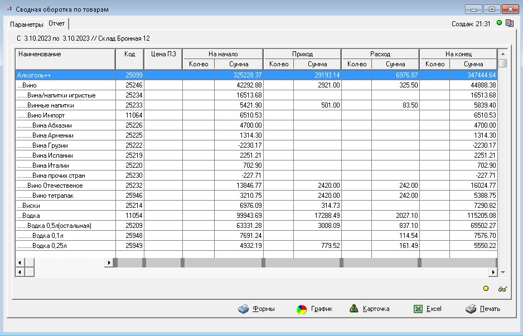Click the vertical scrollbar down arrow
The height and width of the screenshot is (336, 523).
(x=502, y=272)
